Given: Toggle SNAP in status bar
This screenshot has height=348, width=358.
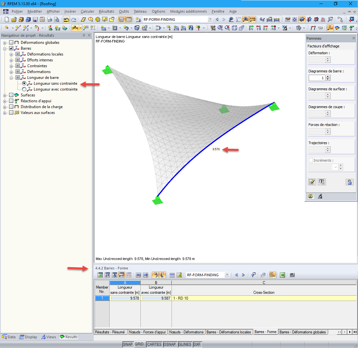Looking at the screenshot, I should [128, 344].
